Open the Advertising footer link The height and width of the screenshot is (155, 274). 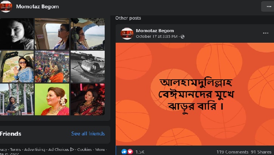point(35,149)
